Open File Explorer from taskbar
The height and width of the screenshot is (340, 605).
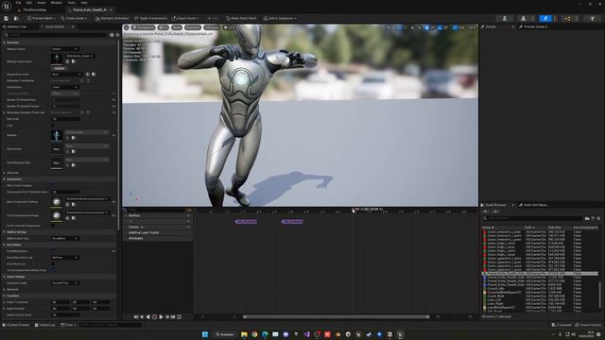coord(244,334)
